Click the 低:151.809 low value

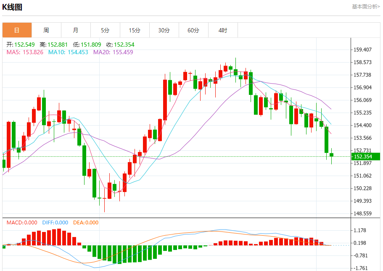[87, 45]
